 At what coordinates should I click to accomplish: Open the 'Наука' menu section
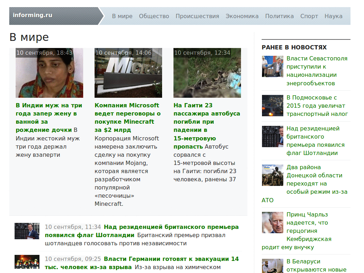pos(333,16)
